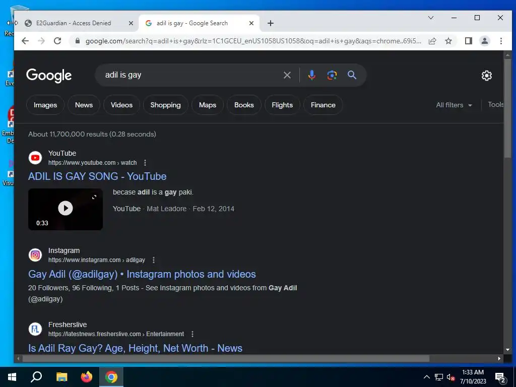Open more options for Fresherslive result
This screenshot has height=387, width=516.
pyautogui.click(x=192, y=334)
